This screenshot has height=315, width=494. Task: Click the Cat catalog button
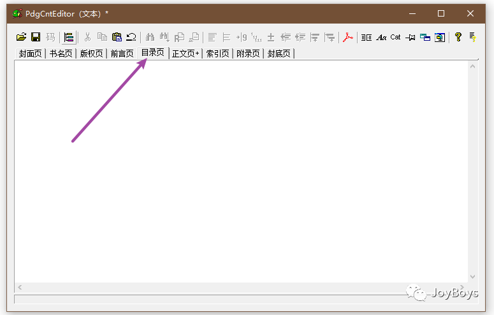(395, 37)
